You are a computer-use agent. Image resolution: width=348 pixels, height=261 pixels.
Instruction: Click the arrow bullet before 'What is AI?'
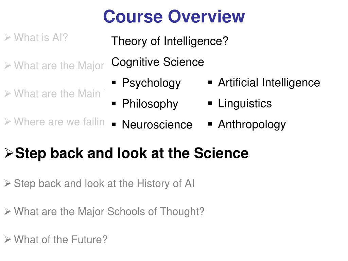pyautogui.click(x=7, y=37)
